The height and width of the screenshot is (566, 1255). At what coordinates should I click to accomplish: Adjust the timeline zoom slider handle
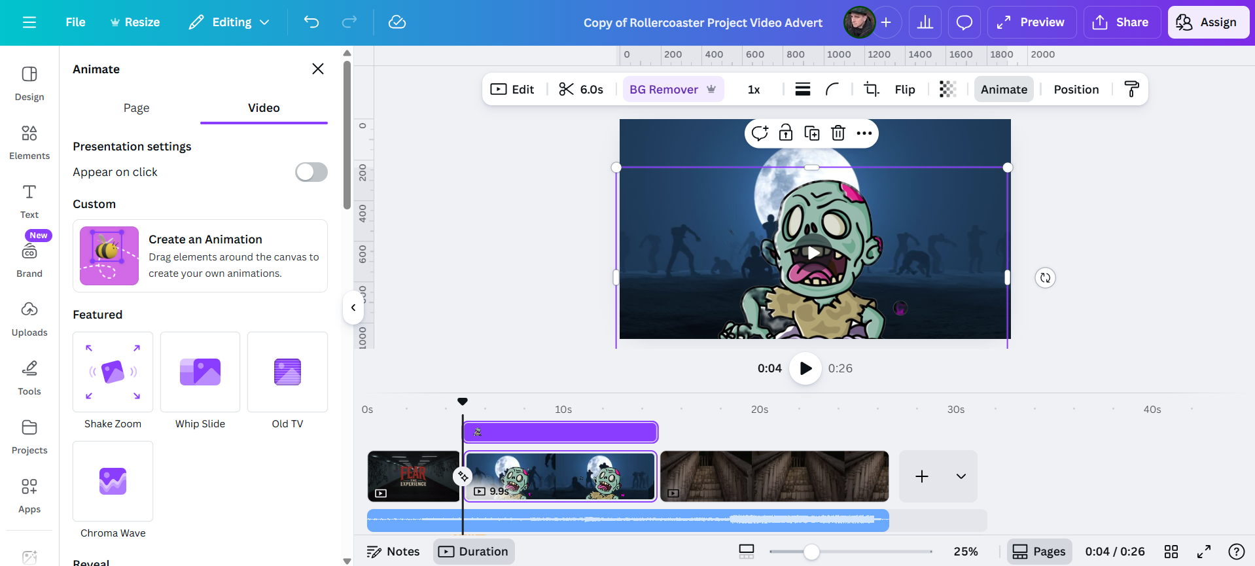pos(811,552)
